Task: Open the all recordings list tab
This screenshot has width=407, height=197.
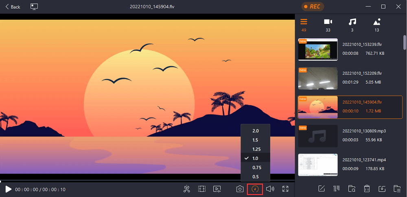Action: [x=304, y=24]
